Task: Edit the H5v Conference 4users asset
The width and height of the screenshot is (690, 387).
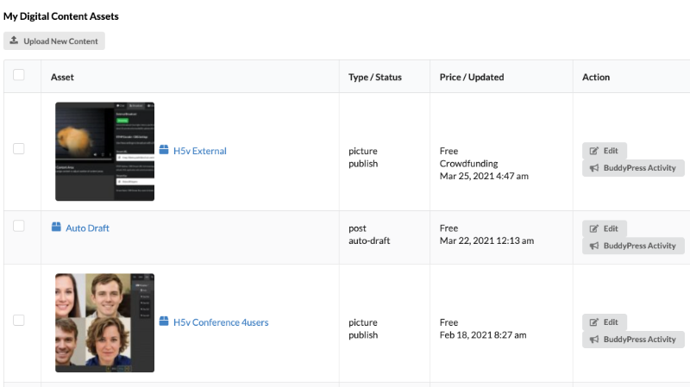Action: coord(605,321)
